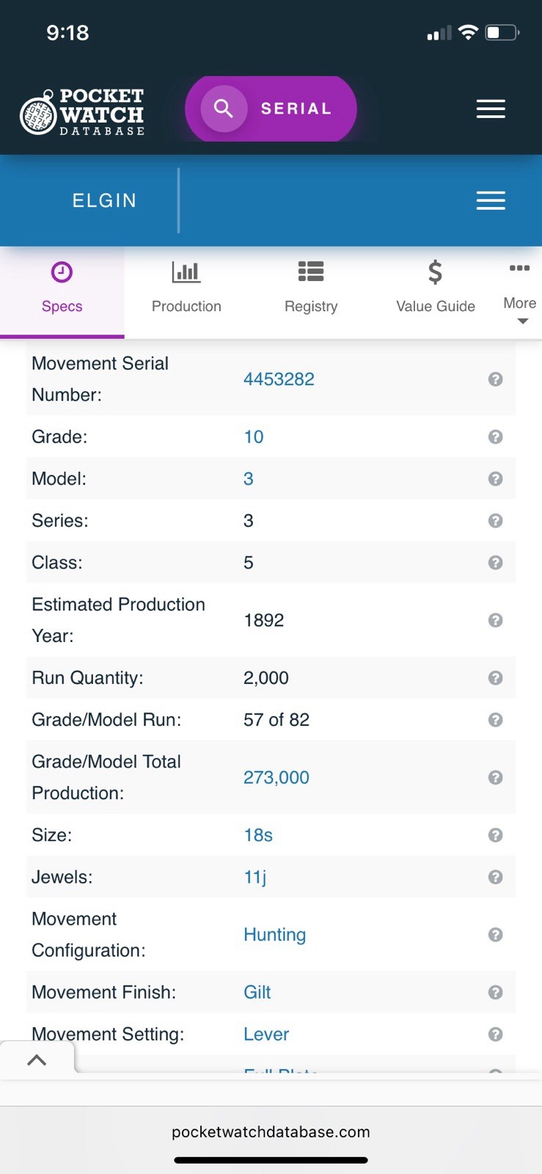Tap the purple magnifier search icon
The image size is (542, 1174).
click(x=223, y=109)
